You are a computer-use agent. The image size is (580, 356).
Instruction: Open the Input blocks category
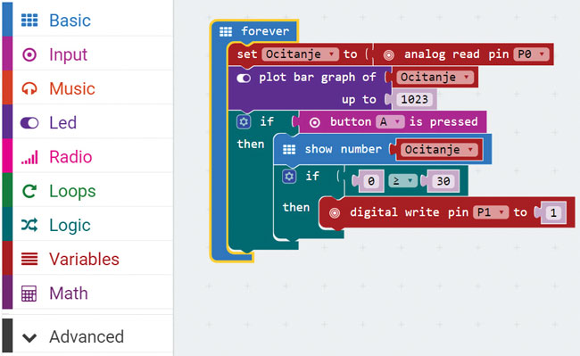(87, 54)
